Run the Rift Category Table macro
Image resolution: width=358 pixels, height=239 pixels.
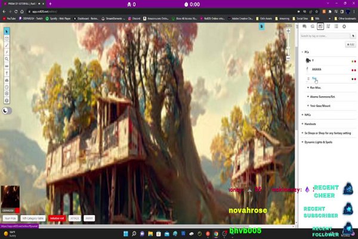pos(33,219)
